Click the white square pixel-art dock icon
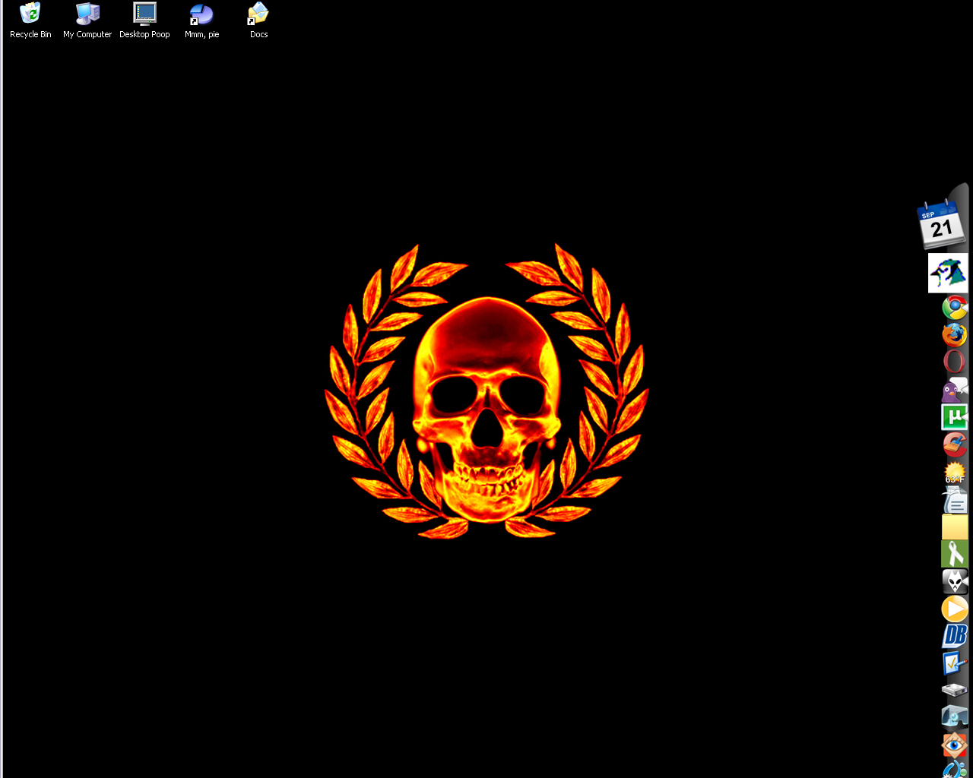 click(x=948, y=273)
